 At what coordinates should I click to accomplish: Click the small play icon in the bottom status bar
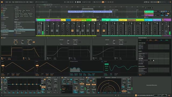click(115, 95)
